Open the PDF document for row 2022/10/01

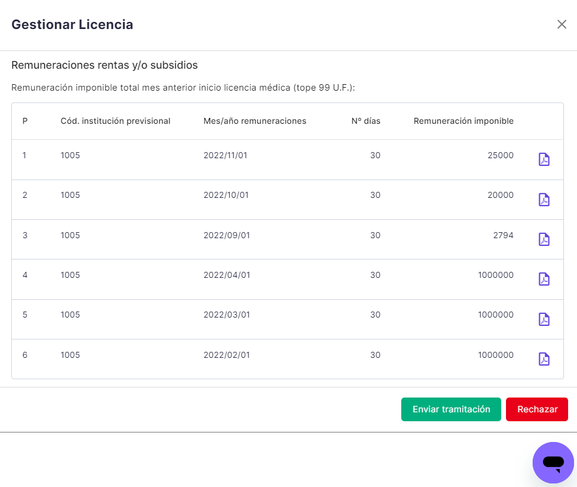544,200
